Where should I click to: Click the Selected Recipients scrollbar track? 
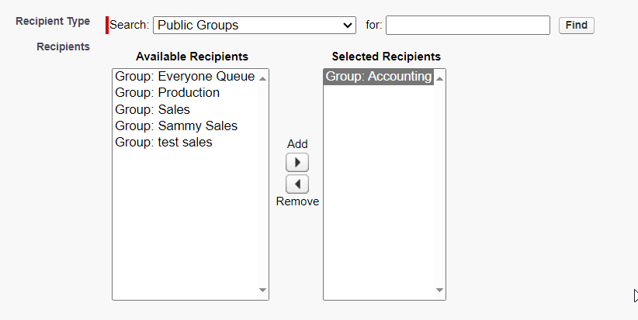coord(439,184)
